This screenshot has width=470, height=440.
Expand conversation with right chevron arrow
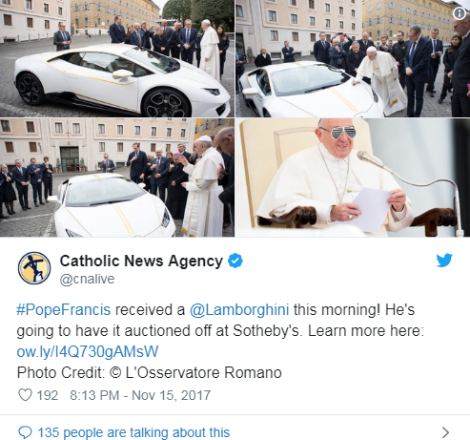tap(445, 432)
